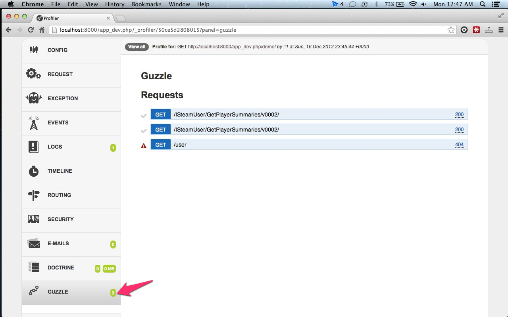Click the View all button
Viewport: 508px width, 317px height.
point(137,47)
